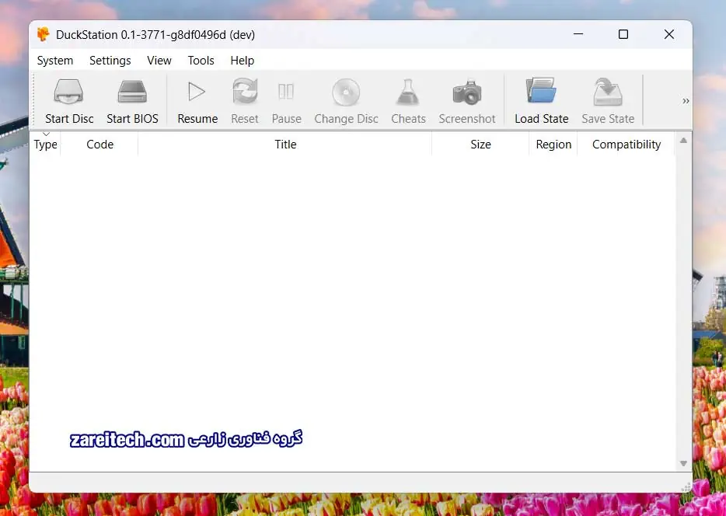726x516 pixels.
Task: Launch the Start BIOS toolbar button
Action: coord(132,93)
